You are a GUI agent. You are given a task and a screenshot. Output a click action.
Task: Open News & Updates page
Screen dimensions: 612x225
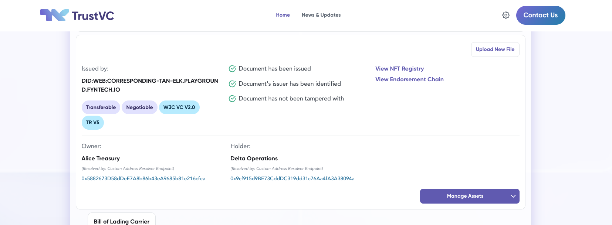point(321,15)
